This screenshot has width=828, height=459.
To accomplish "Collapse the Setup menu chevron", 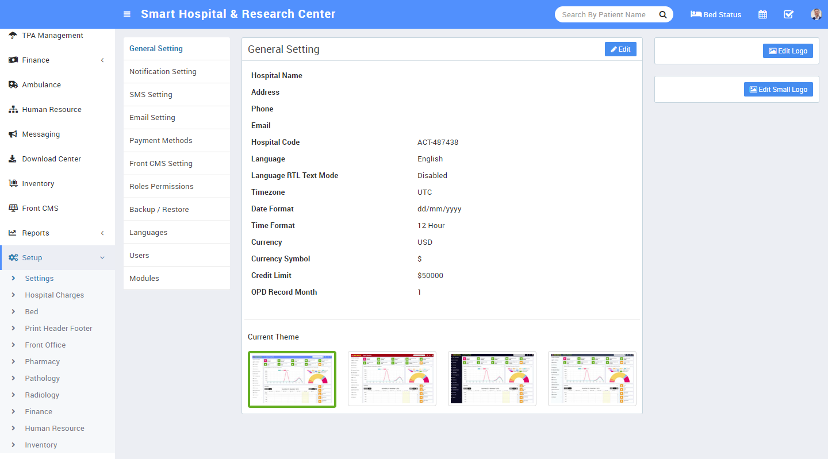I will [x=102, y=258].
